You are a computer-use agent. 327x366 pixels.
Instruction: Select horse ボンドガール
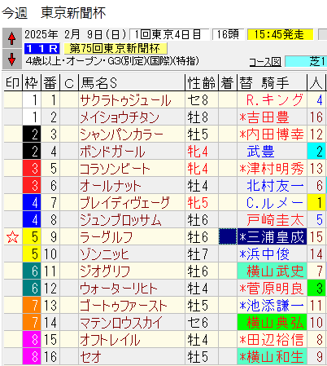[x=112, y=152]
